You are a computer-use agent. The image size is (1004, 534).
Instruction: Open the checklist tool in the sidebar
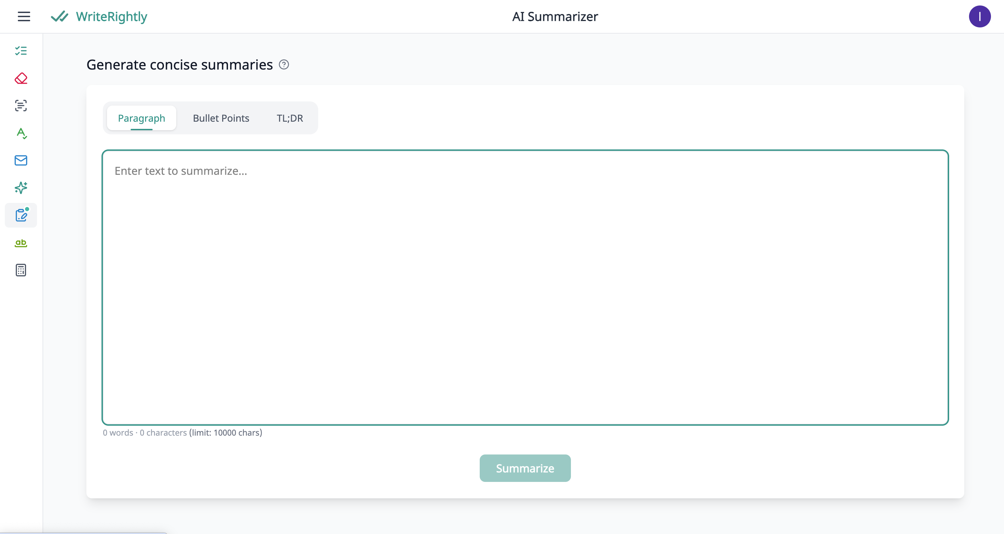[x=21, y=51]
